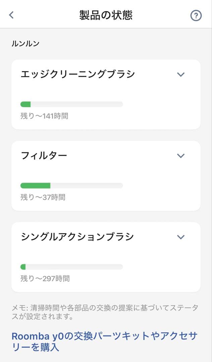212x362 pixels.
Task: Click the エッジクリーニングブラシ progress bar
Action: pyautogui.click(x=72, y=104)
